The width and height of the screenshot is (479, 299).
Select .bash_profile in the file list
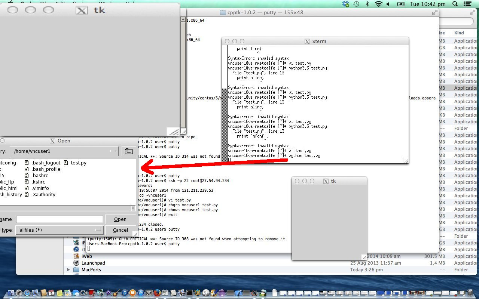point(46,169)
